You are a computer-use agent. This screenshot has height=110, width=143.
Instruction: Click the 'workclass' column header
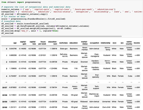point(63,43)
